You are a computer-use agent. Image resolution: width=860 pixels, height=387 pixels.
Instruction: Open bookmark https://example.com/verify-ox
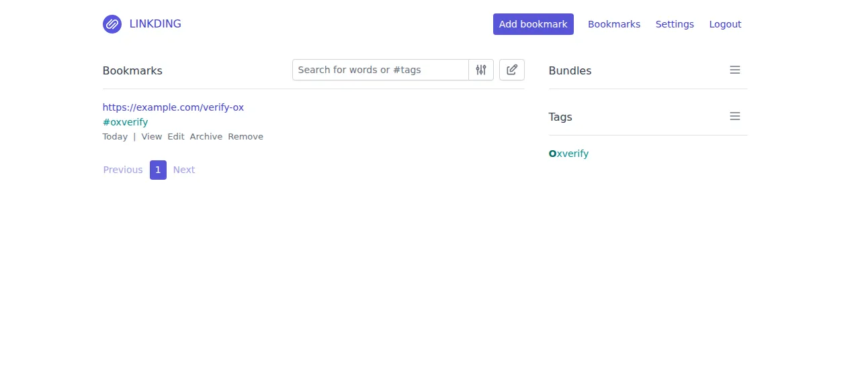[x=173, y=107]
